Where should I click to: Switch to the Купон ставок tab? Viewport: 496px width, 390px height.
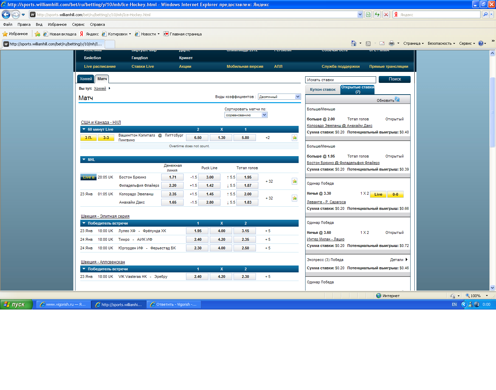[x=322, y=89]
